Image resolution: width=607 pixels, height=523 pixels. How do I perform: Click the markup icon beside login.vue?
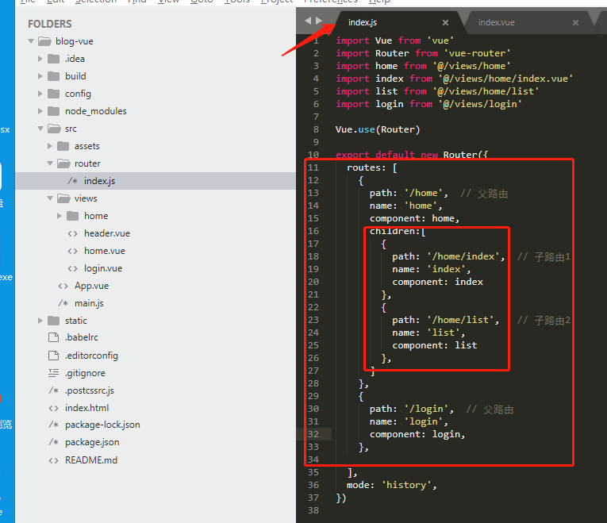coord(73,268)
